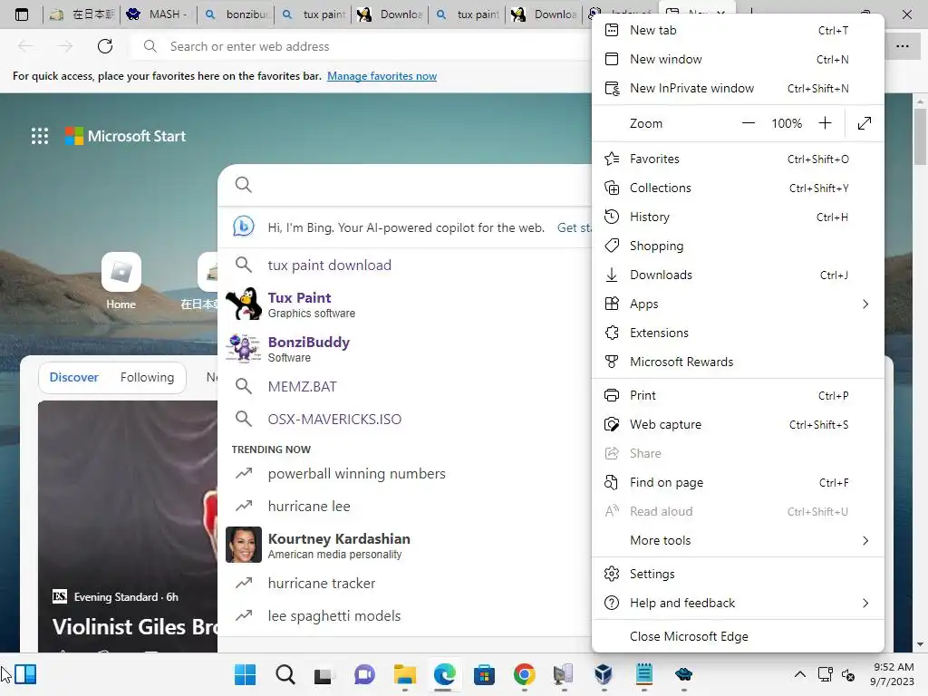Show hidden system tray icons
This screenshot has height=696, width=928.
tap(799, 674)
